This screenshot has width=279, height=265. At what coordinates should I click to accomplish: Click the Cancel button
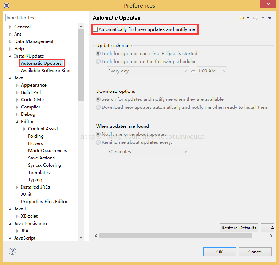[255, 252]
